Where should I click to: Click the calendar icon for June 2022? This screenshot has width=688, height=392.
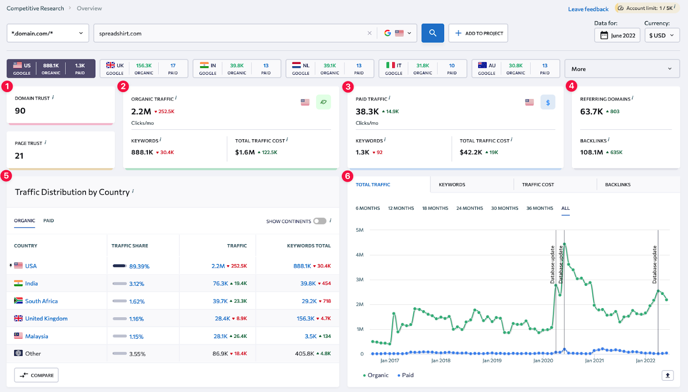604,35
